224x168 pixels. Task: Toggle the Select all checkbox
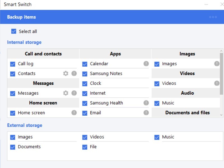tap(14, 31)
